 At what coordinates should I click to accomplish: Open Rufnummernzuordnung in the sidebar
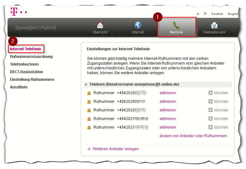pyautogui.click(x=31, y=57)
